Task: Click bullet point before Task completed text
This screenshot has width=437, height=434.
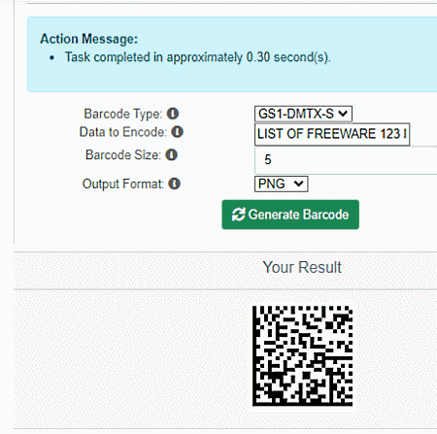Action: click(x=52, y=58)
